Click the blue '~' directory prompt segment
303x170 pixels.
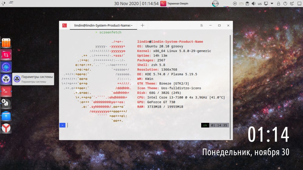pyautogui.click(x=62, y=125)
